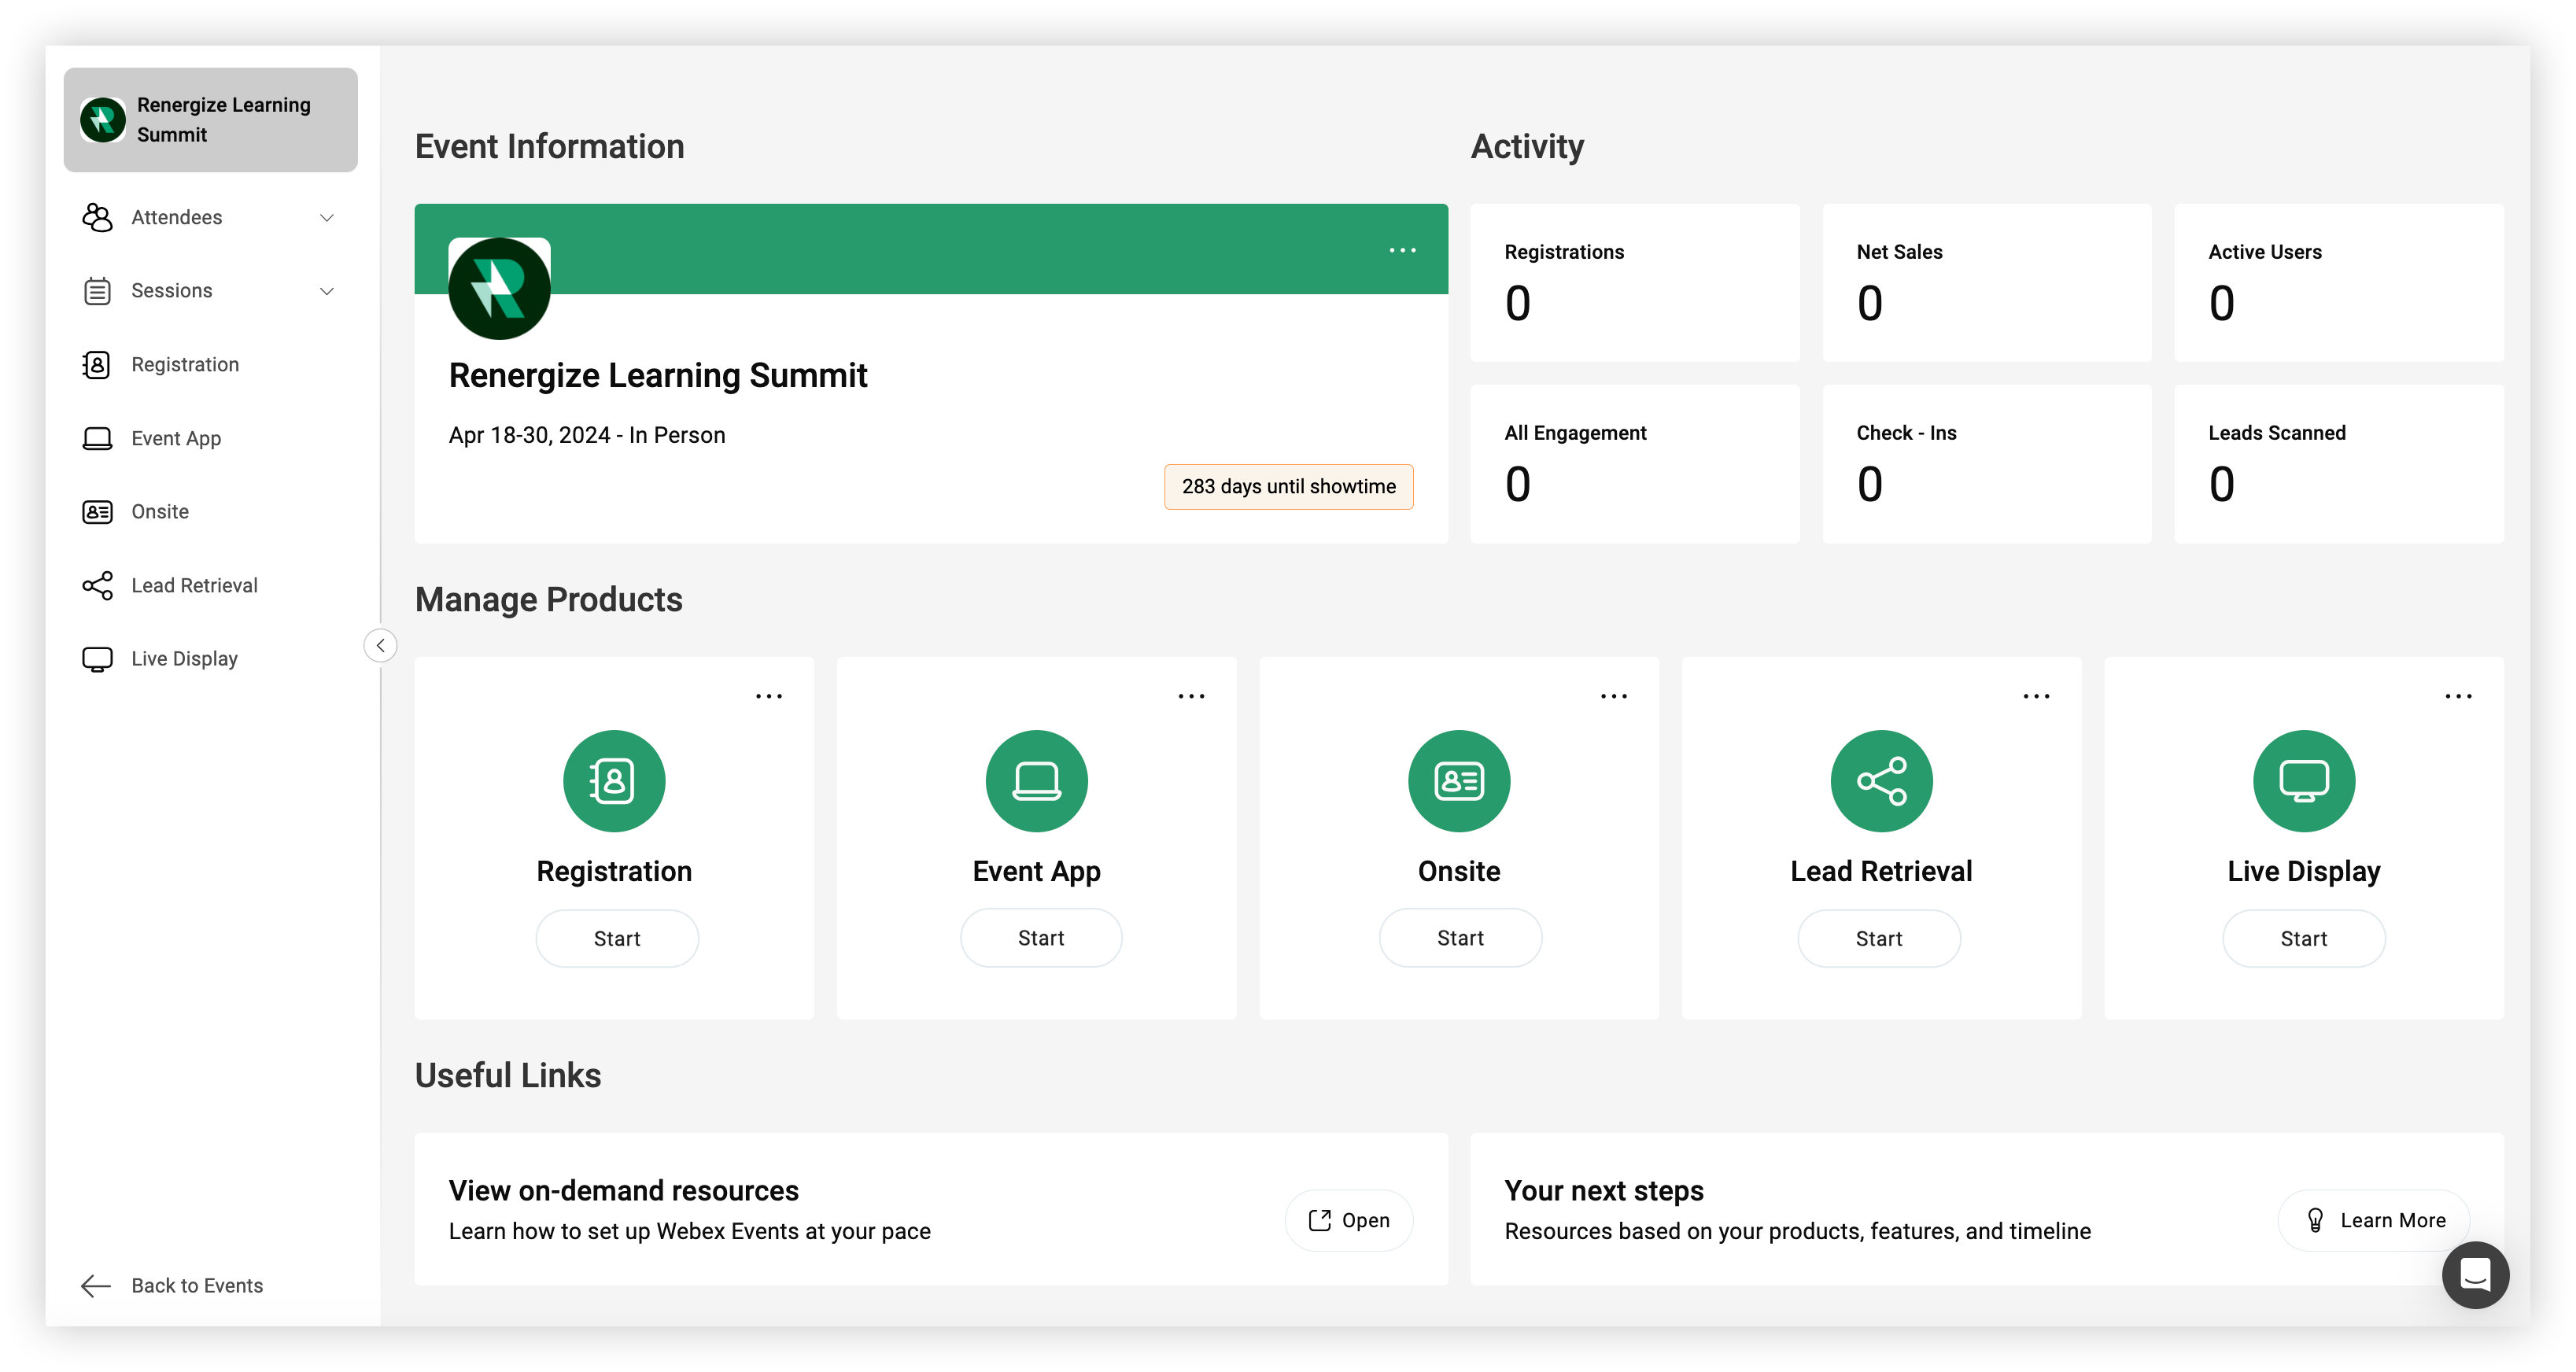The image size is (2576, 1372).
Task: Click the Registration badge icon in sidebar
Action: pyautogui.click(x=97, y=365)
